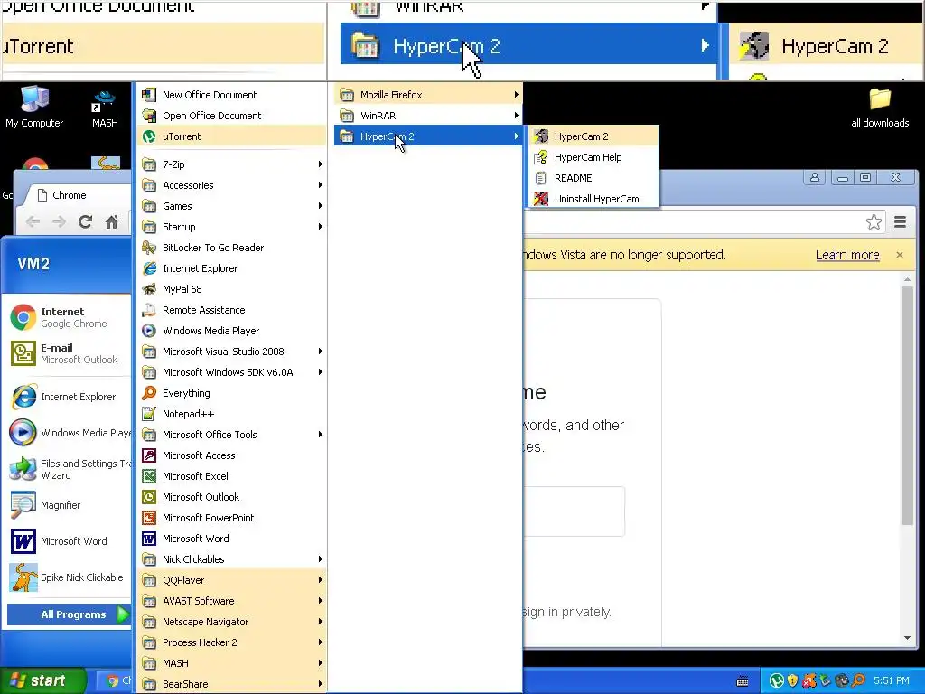
Task: Click the µTorrent system tray icon
Action: pos(776,680)
